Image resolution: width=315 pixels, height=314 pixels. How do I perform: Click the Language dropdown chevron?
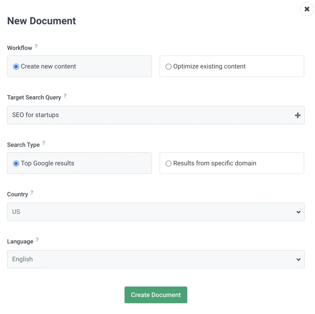click(298, 259)
